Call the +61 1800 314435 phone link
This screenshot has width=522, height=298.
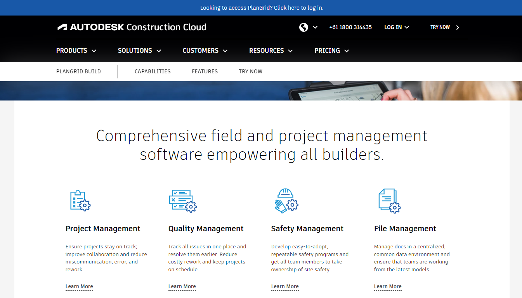pyautogui.click(x=350, y=27)
